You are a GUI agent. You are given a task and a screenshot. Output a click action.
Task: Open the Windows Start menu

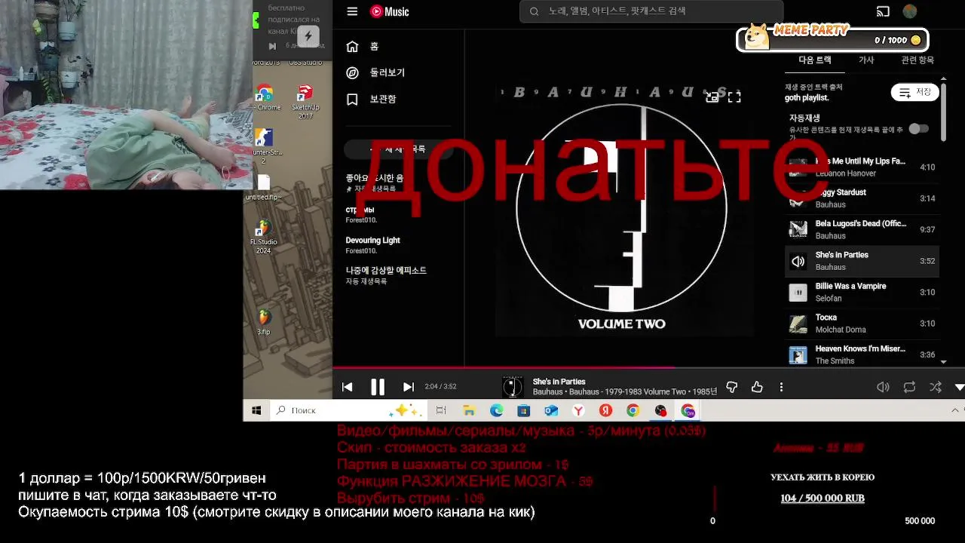coord(256,410)
